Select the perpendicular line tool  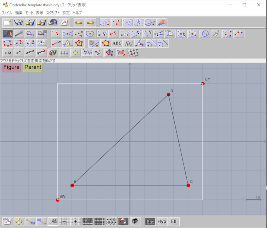point(147,34)
